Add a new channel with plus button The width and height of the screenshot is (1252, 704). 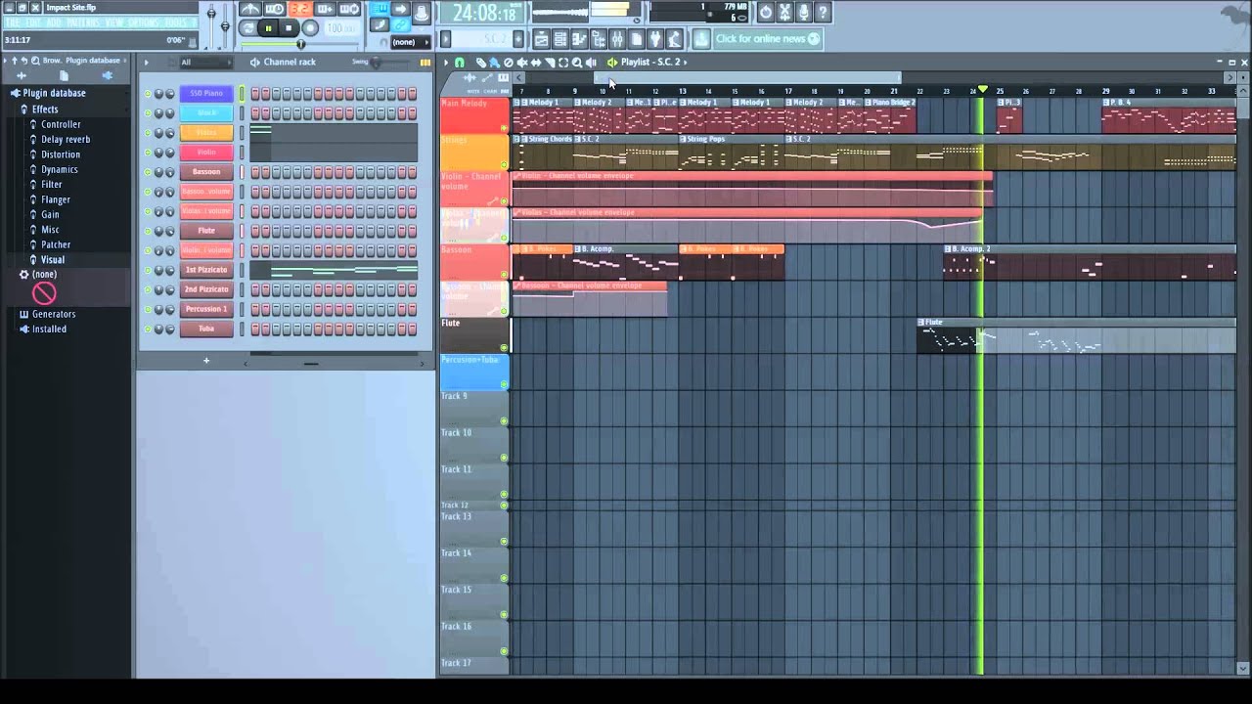[x=206, y=361]
